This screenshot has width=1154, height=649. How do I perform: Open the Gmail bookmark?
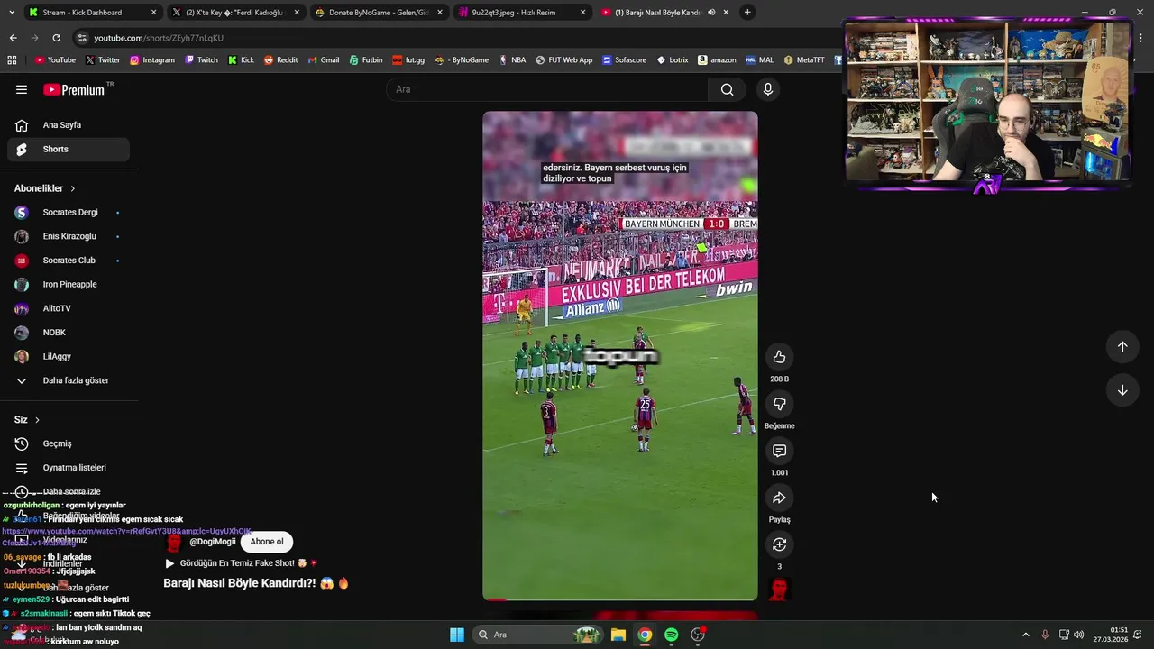tap(323, 59)
